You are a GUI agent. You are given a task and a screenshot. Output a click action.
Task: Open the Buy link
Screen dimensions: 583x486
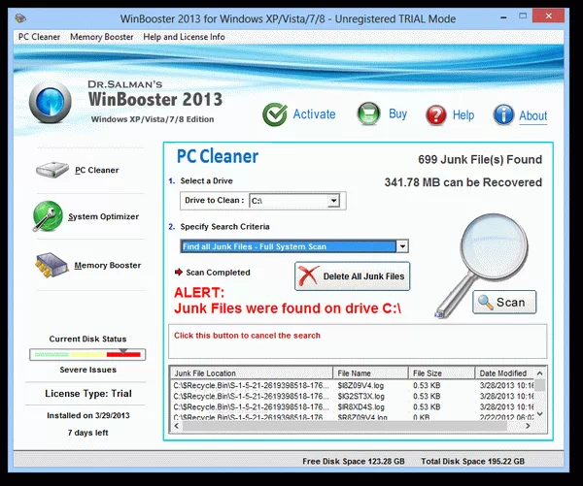pyautogui.click(x=397, y=113)
